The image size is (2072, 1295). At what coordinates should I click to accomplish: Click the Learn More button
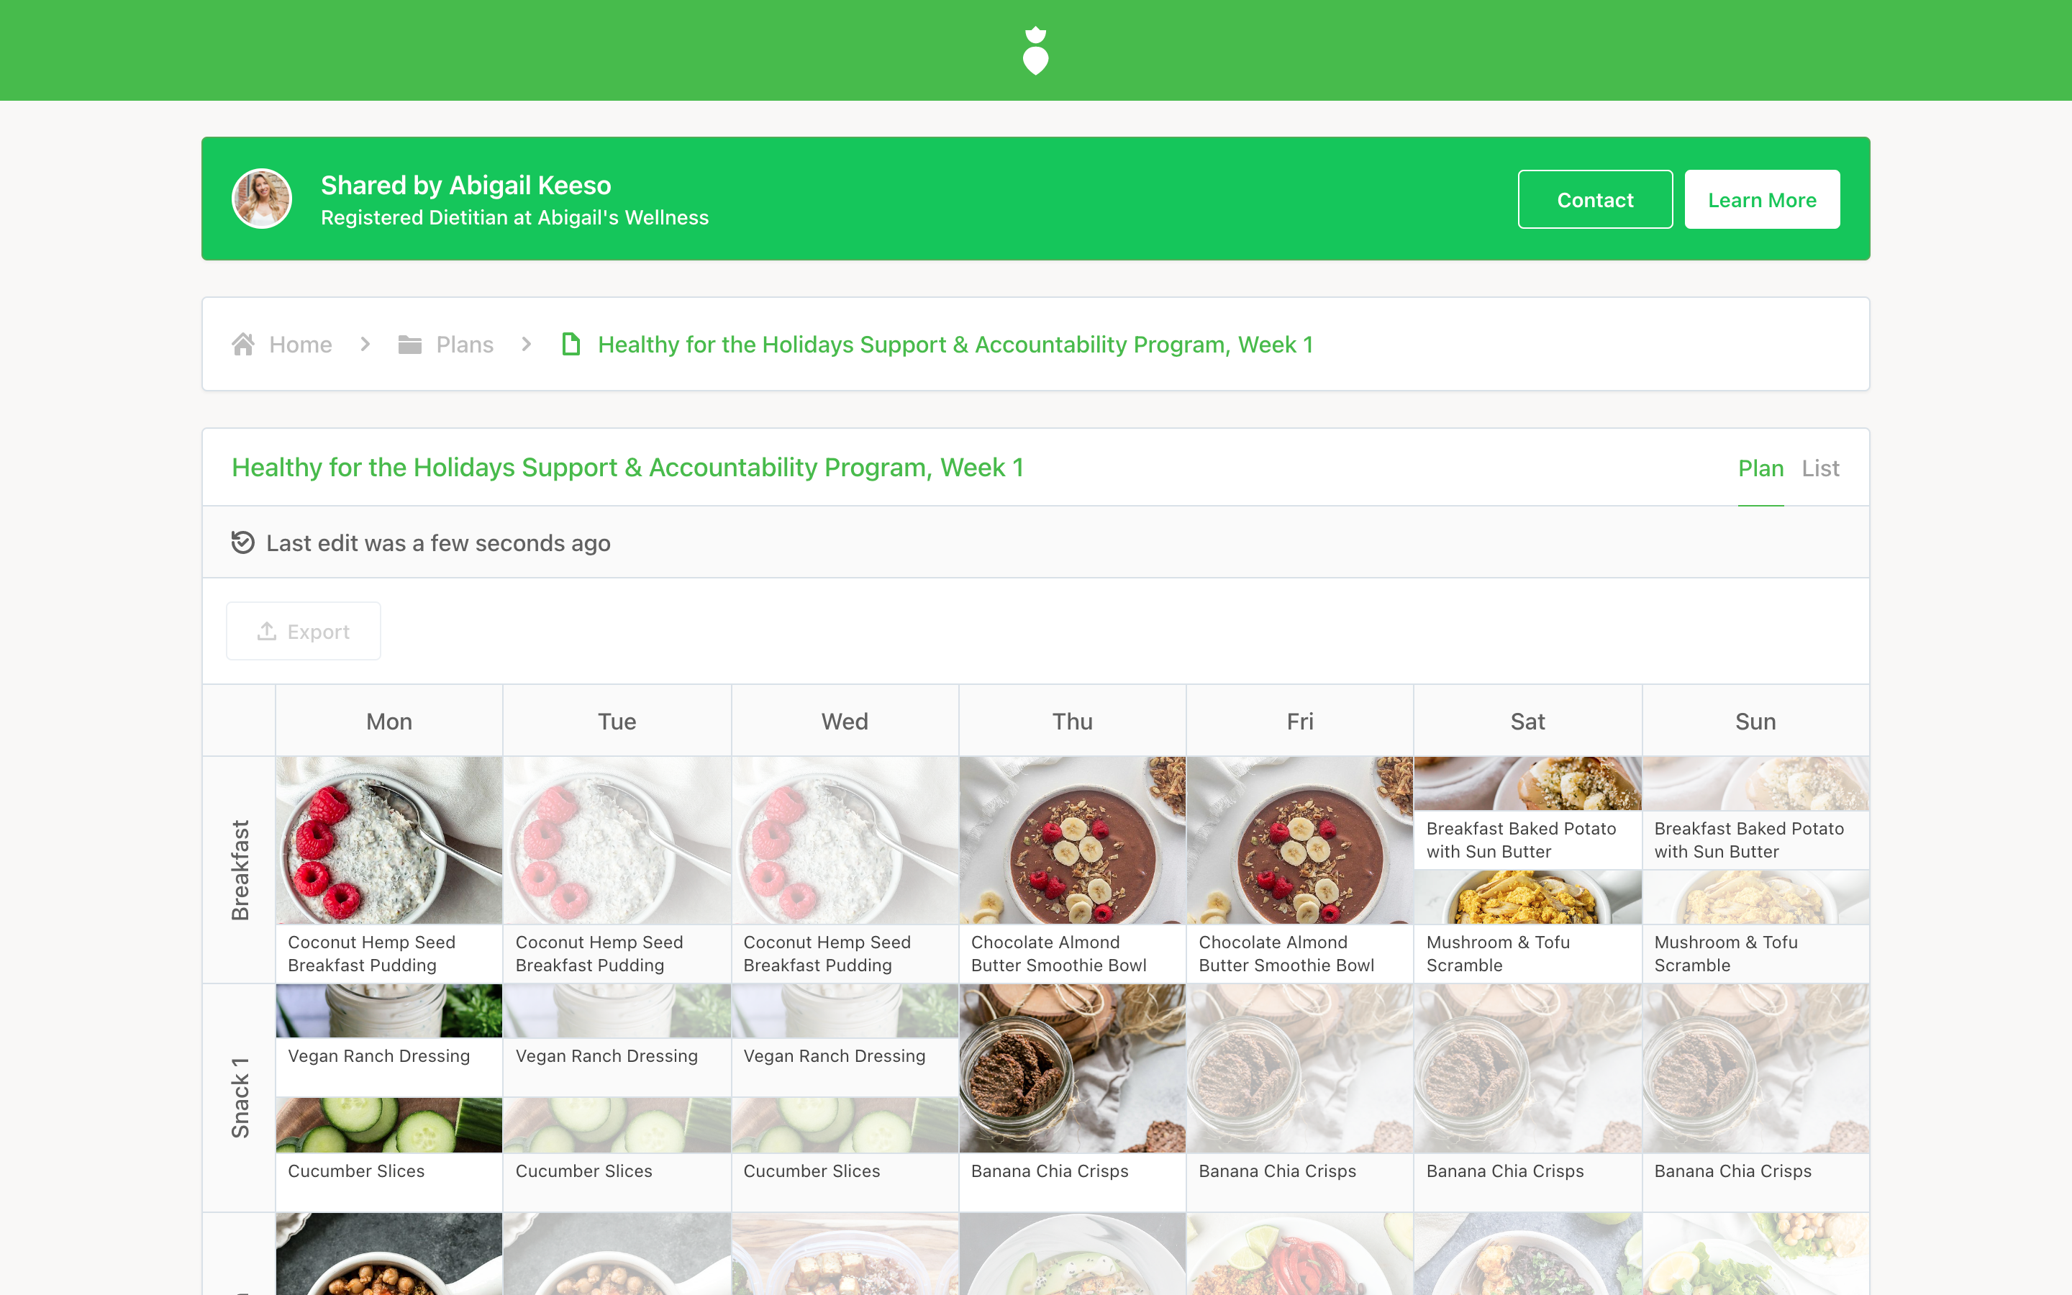click(1762, 199)
